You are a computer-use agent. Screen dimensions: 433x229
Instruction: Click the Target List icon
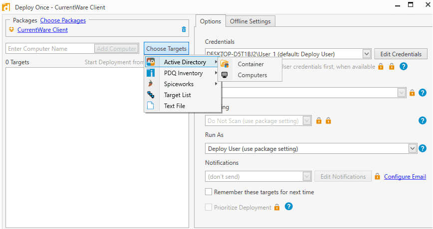151,95
